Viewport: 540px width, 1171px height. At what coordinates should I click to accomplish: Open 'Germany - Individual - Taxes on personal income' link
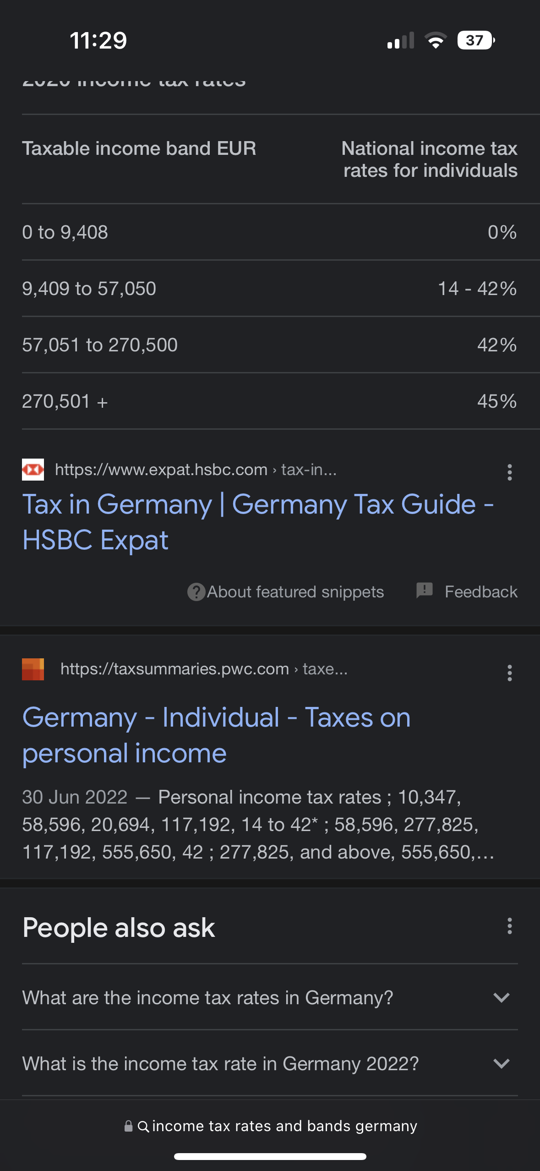coord(216,735)
